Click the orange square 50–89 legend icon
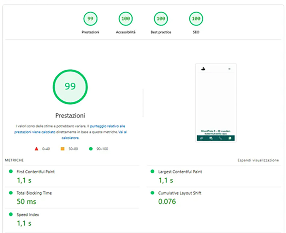 pyautogui.click(x=62, y=149)
